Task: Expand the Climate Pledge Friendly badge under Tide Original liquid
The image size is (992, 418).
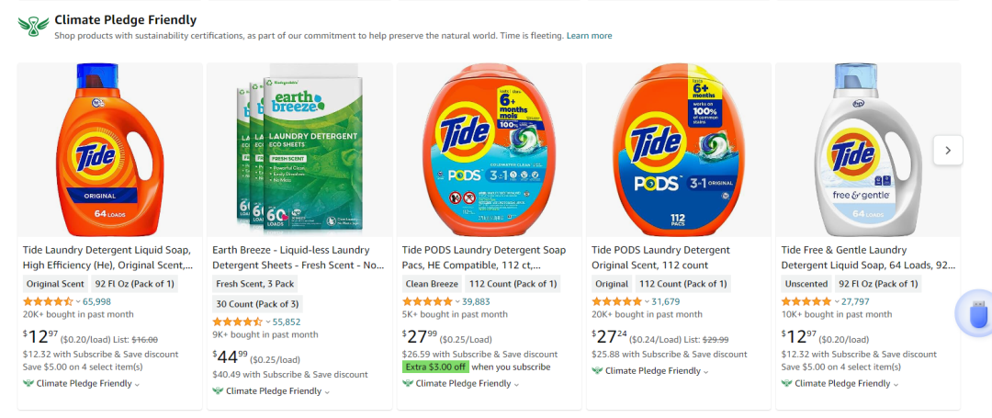Action: tap(82, 383)
